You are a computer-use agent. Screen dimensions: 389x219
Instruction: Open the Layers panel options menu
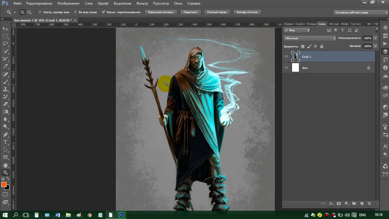coord(376,24)
